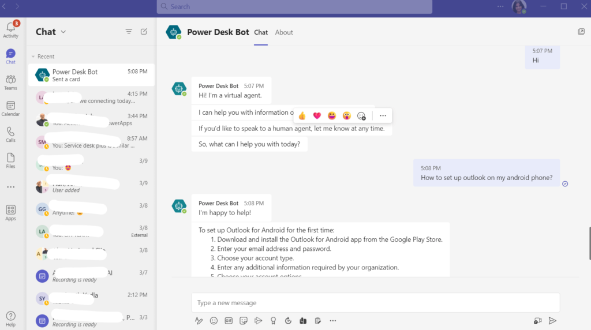
Task: Open the profile picture menu
Action: 519,7
